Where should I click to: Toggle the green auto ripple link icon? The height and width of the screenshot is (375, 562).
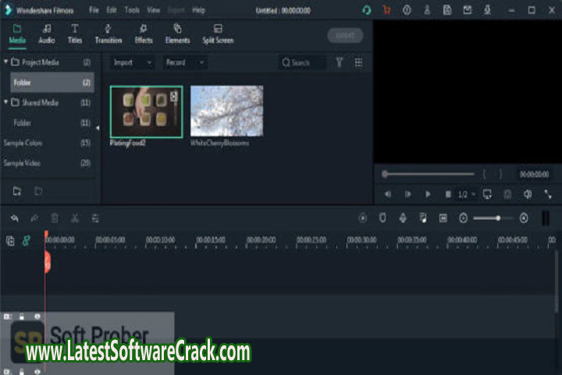(27, 241)
